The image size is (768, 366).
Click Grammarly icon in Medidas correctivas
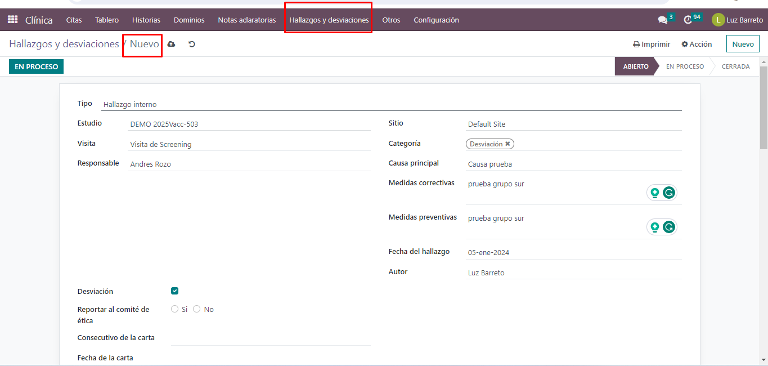(668, 193)
